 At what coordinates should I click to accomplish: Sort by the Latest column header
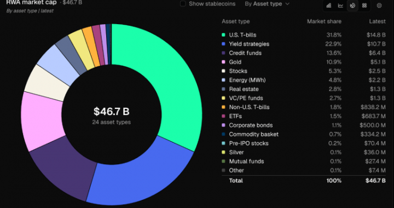(377, 21)
